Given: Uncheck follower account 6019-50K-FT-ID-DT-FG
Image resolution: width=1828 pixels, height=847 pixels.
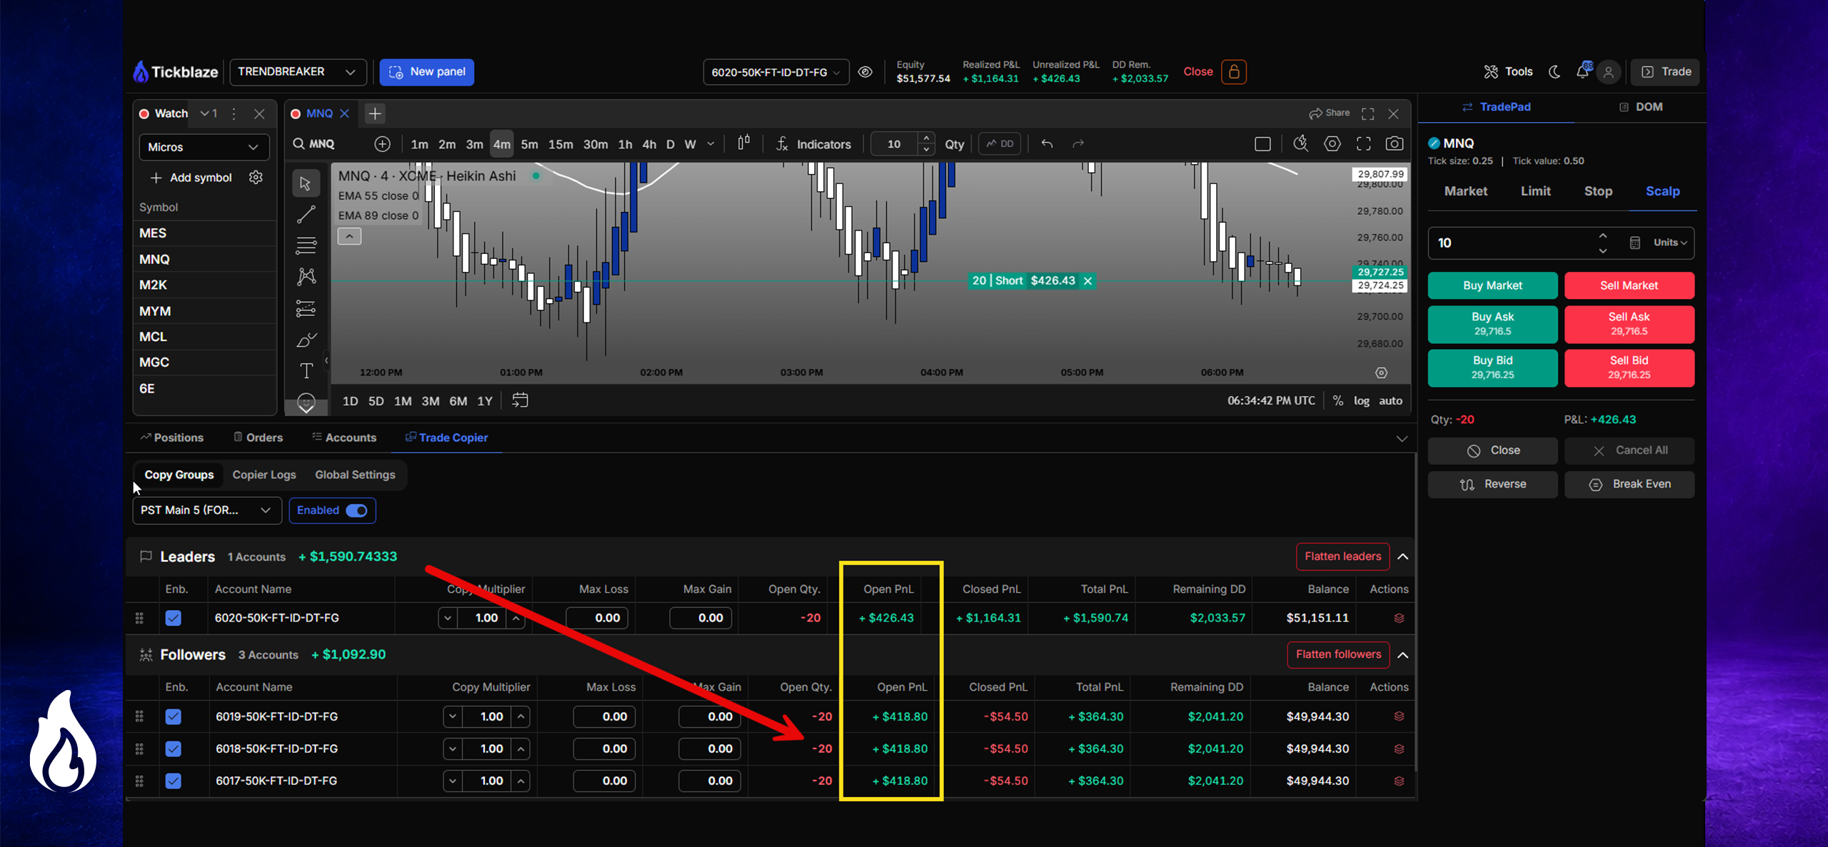Looking at the screenshot, I should (174, 716).
